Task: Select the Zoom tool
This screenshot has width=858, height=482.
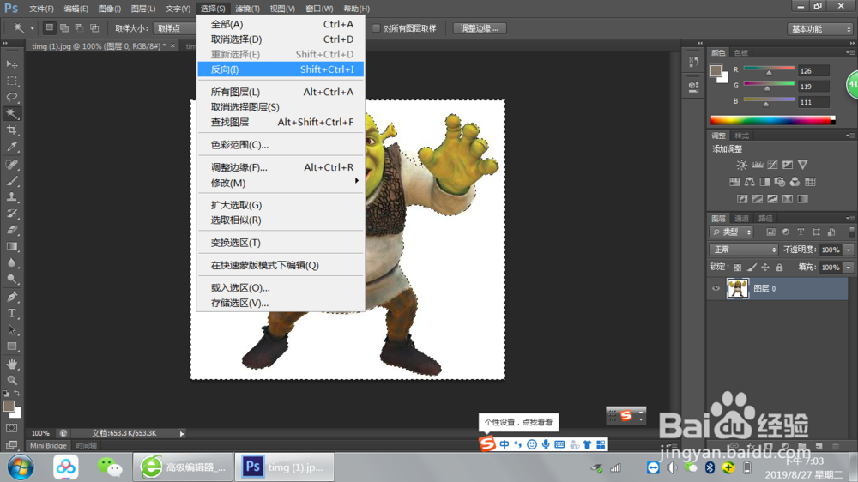Action: (x=11, y=380)
